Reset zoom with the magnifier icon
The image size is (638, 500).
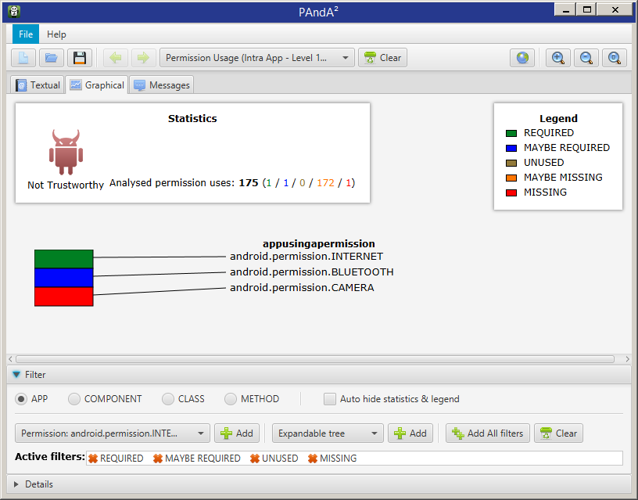pos(615,57)
